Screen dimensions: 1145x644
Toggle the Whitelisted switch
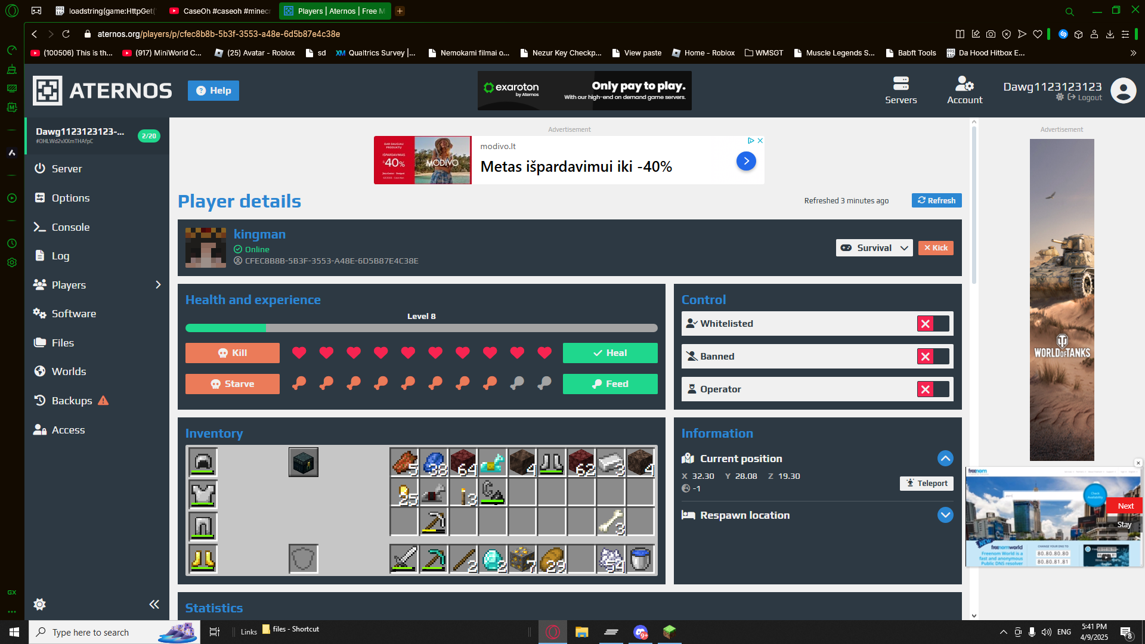pos(933,324)
